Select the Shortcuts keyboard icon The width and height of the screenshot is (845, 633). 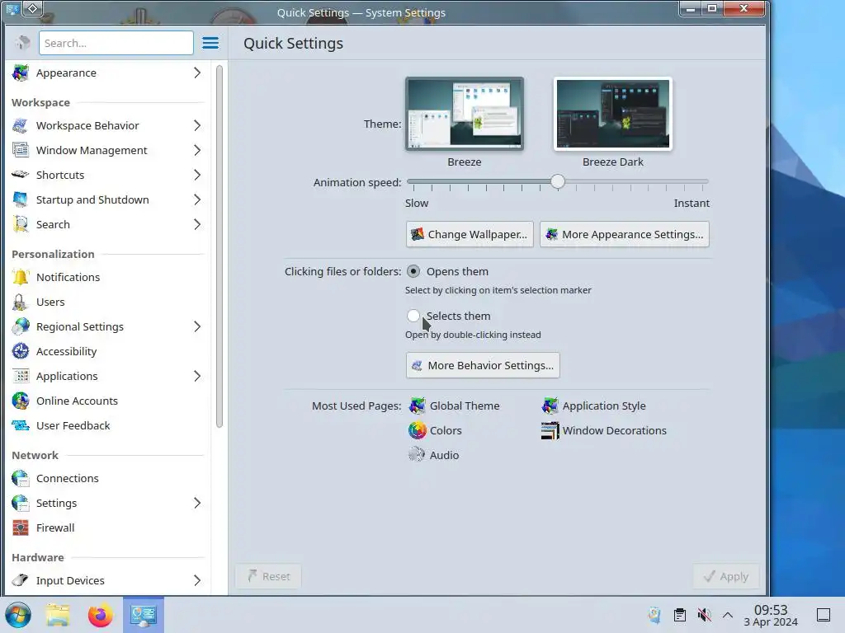point(21,175)
